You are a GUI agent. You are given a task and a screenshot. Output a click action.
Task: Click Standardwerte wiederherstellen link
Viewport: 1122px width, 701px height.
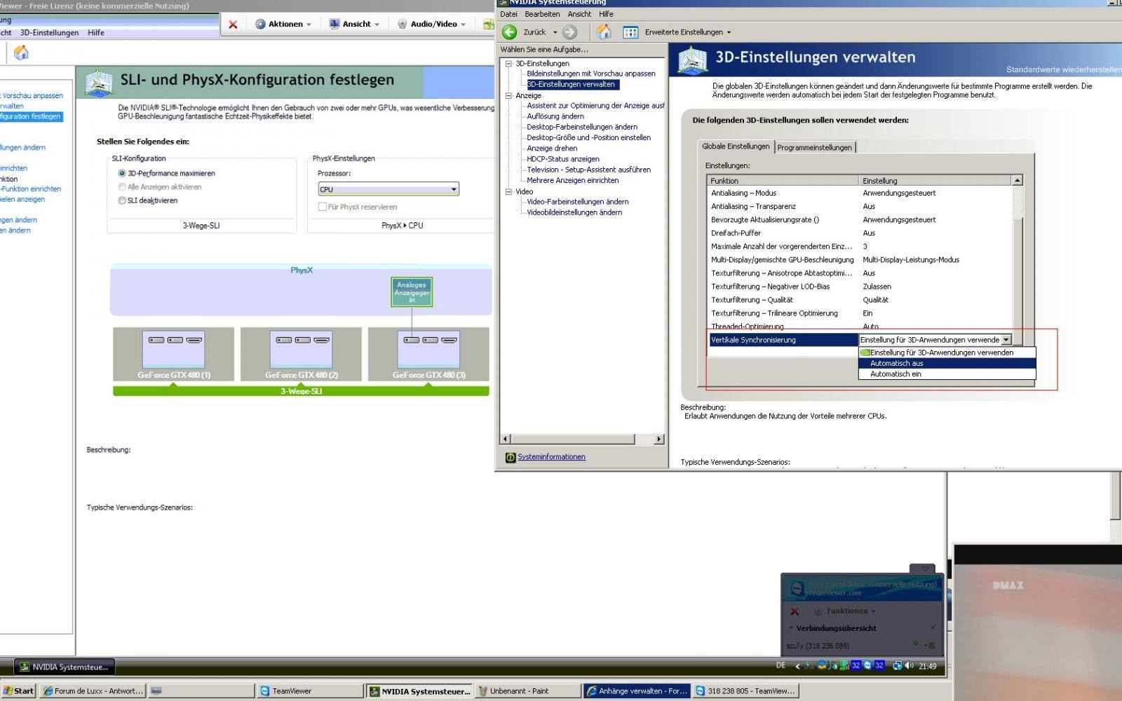tap(1063, 69)
